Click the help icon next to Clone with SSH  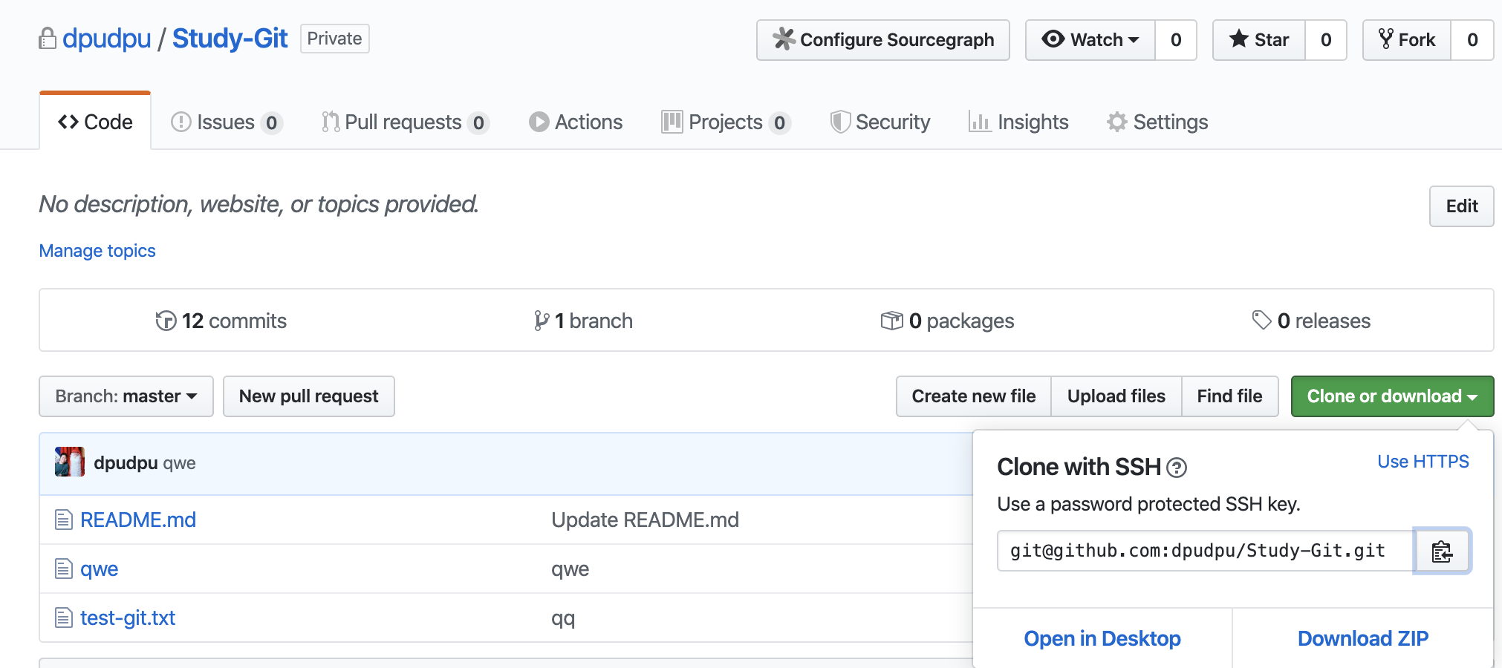pos(1177,468)
